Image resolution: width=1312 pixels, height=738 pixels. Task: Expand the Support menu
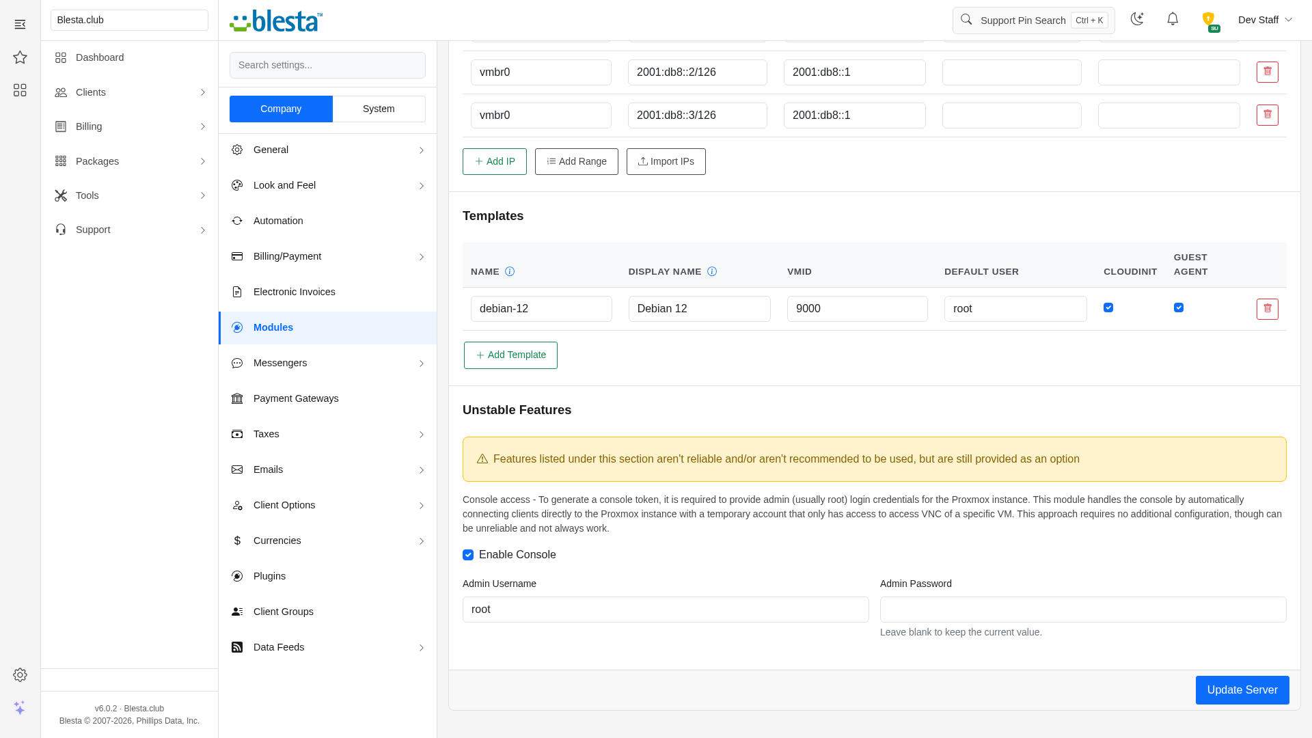[130, 230]
